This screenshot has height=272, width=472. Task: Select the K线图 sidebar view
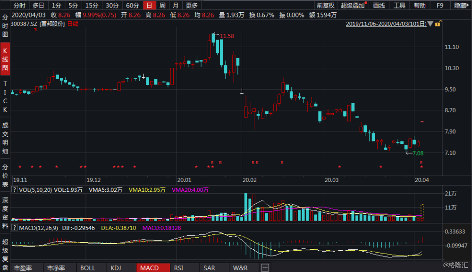point(5,59)
